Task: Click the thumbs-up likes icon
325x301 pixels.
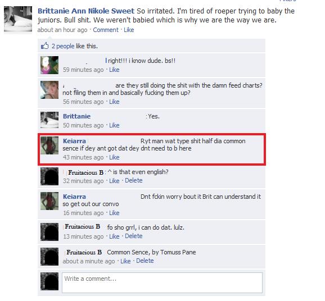Action: tap(44, 45)
